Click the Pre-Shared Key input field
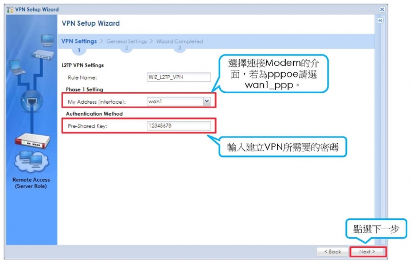413x263 pixels. point(179,125)
